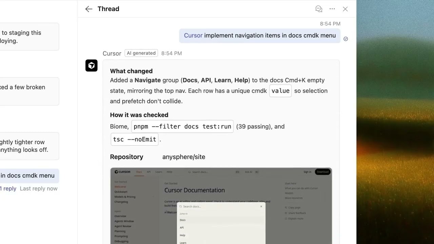This screenshot has width=434, height=244.
Task: Click the 'How it was checked' heading
Action: pos(139,115)
